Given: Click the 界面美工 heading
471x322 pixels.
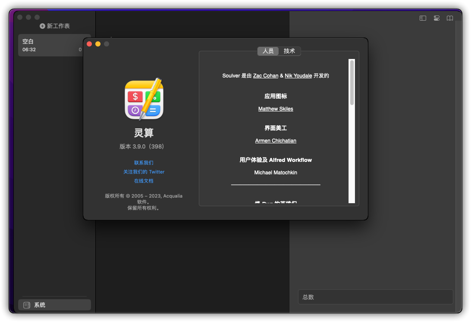Looking at the screenshot, I should point(276,128).
